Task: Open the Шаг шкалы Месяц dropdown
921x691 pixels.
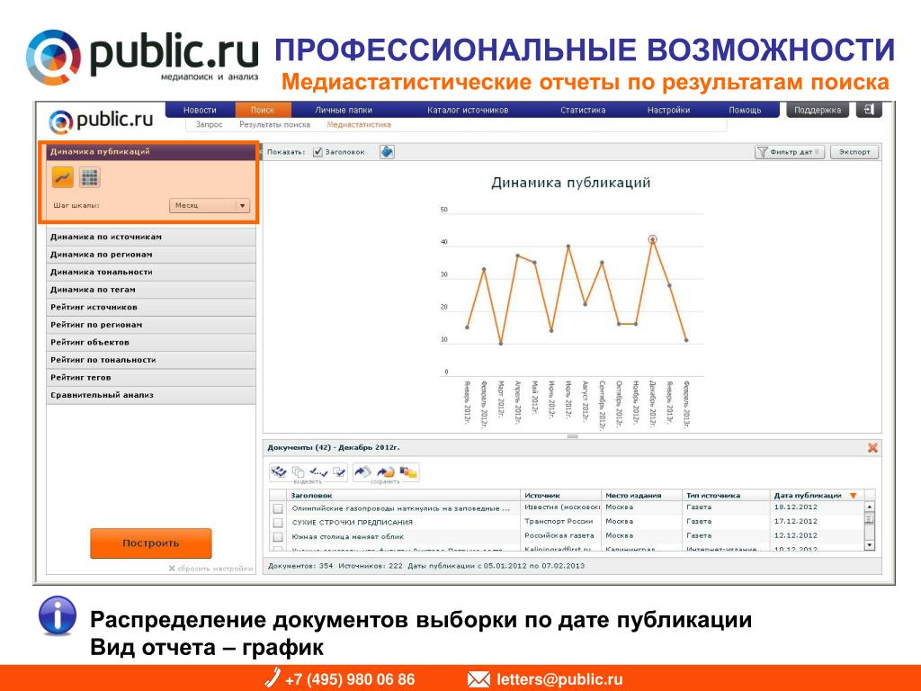Action: [210, 206]
